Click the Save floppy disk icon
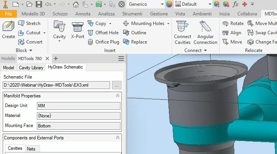277x154 pixels. coord(39,4)
